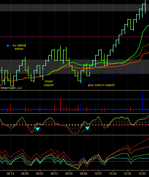
Task: Click the blue legend dot beside 'my optimal entries'
Action: [8, 46]
